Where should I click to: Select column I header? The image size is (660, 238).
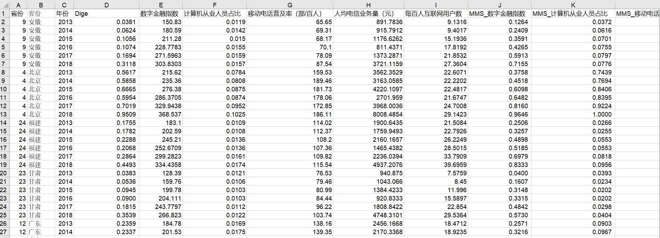pyautogui.click(x=436, y=5)
